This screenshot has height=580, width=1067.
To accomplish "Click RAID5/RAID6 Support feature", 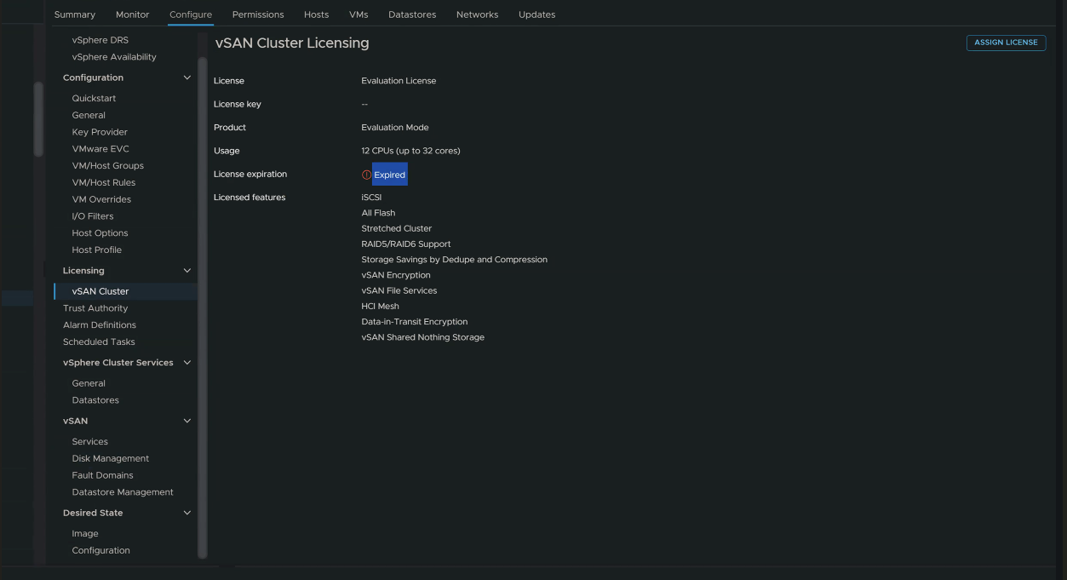I will tap(406, 244).
